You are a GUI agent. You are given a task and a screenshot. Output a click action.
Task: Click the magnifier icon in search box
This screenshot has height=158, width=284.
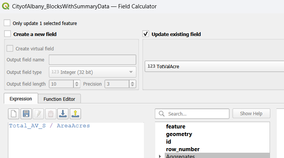pyautogui.click(x=162, y=114)
